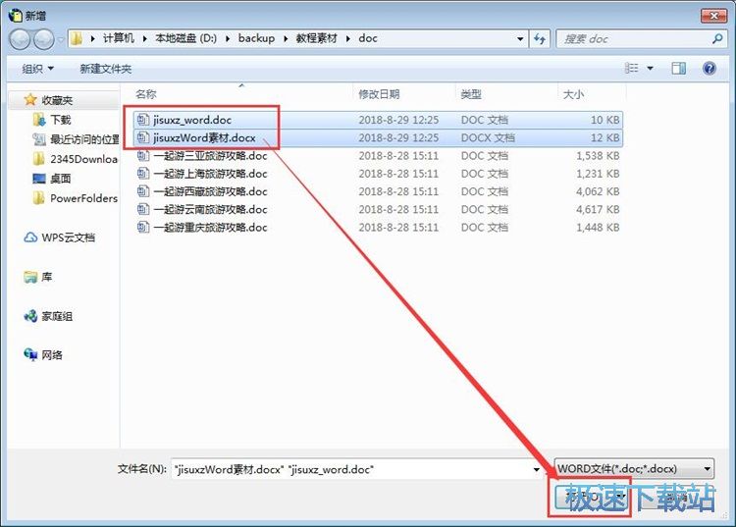Select 收藏夹 in the navigation pane
This screenshot has height=527, width=736.
click(57, 100)
